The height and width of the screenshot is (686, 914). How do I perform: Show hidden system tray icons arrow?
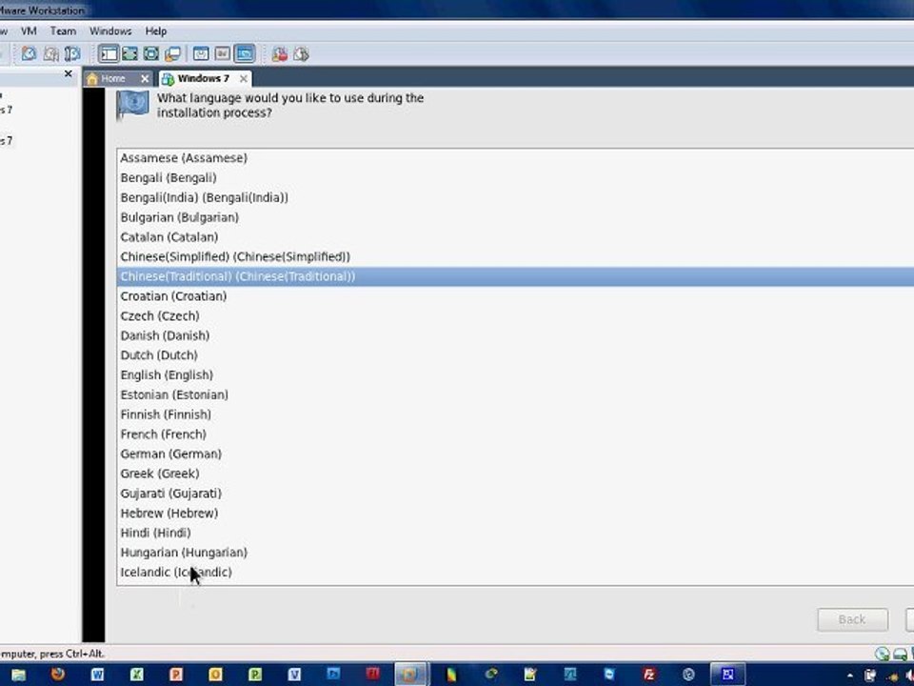849,676
